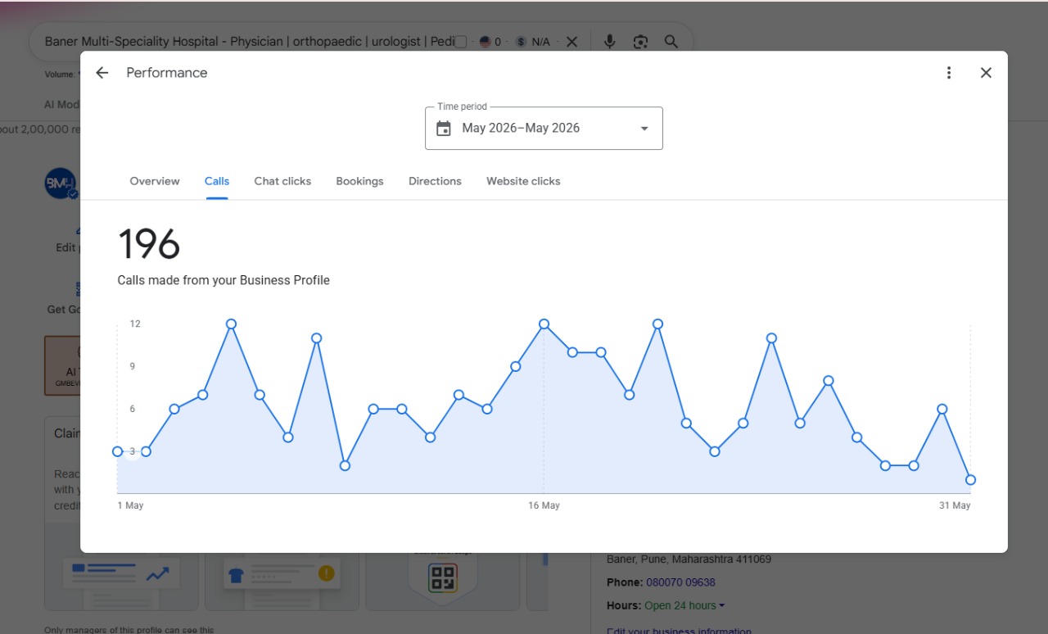
Task: Click the dollar N/A icon in search bar
Action: [x=521, y=42]
